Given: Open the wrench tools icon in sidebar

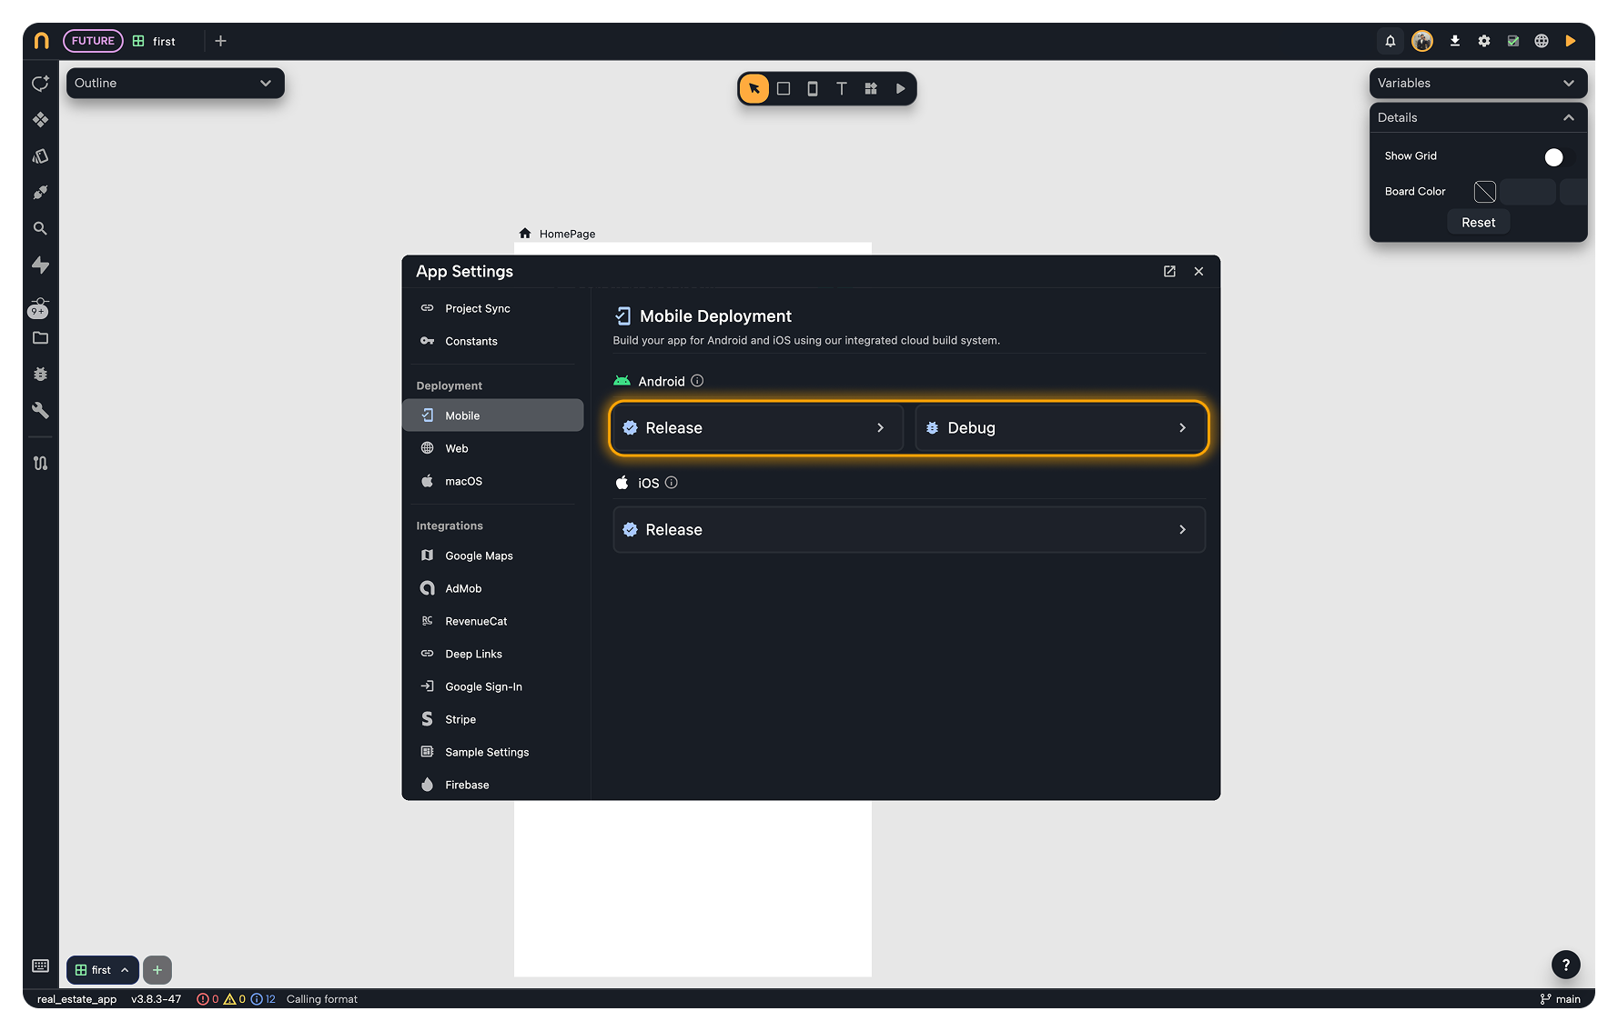Looking at the screenshot, I should coord(40,411).
